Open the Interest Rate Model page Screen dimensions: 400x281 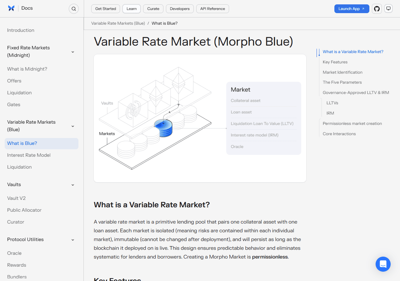click(x=29, y=155)
